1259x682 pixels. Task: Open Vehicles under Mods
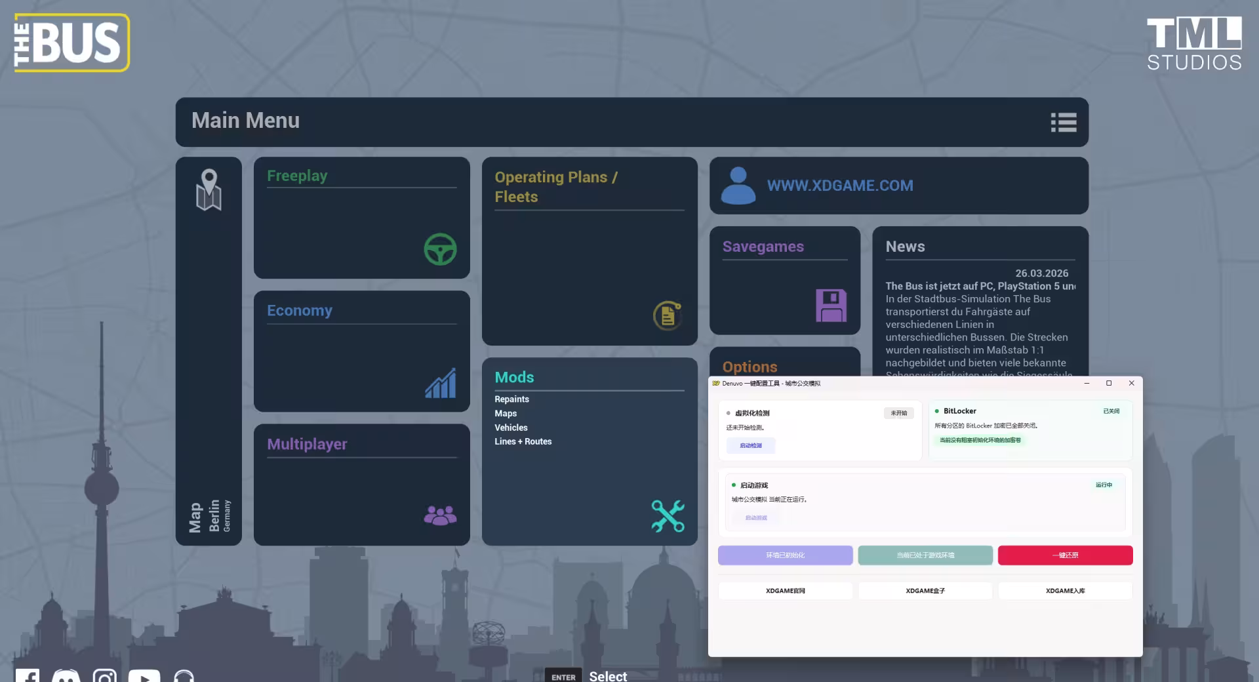point(511,428)
